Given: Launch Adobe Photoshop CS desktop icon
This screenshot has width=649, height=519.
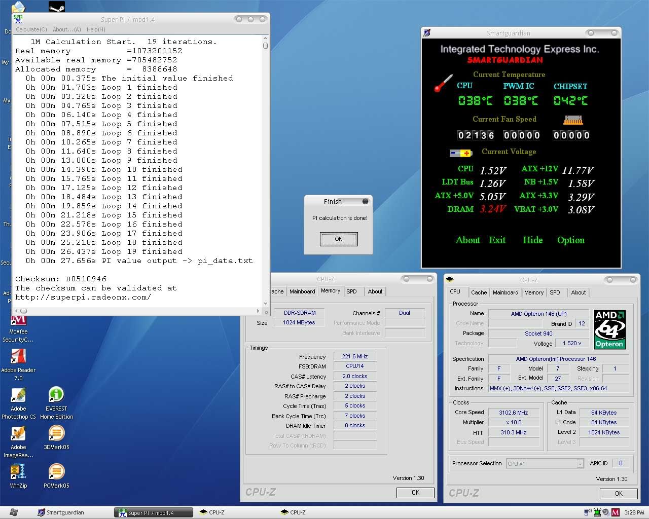Looking at the screenshot, I should coord(18,403).
